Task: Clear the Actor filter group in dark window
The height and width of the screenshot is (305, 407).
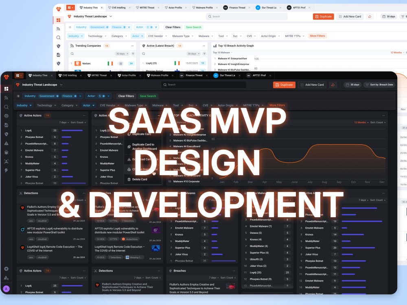Action: click(109, 96)
